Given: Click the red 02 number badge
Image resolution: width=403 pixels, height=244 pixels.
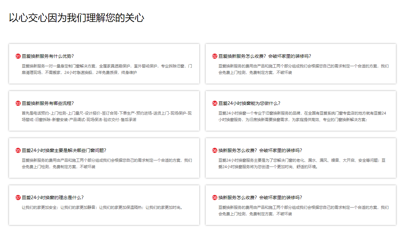Looking at the screenshot, I should tap(215, 56).
